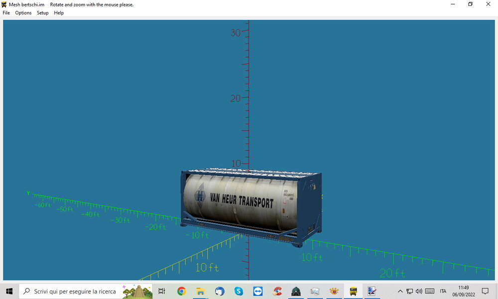The image size is (498, 299).
Task: Open the File menu
Action: point(6,13)
